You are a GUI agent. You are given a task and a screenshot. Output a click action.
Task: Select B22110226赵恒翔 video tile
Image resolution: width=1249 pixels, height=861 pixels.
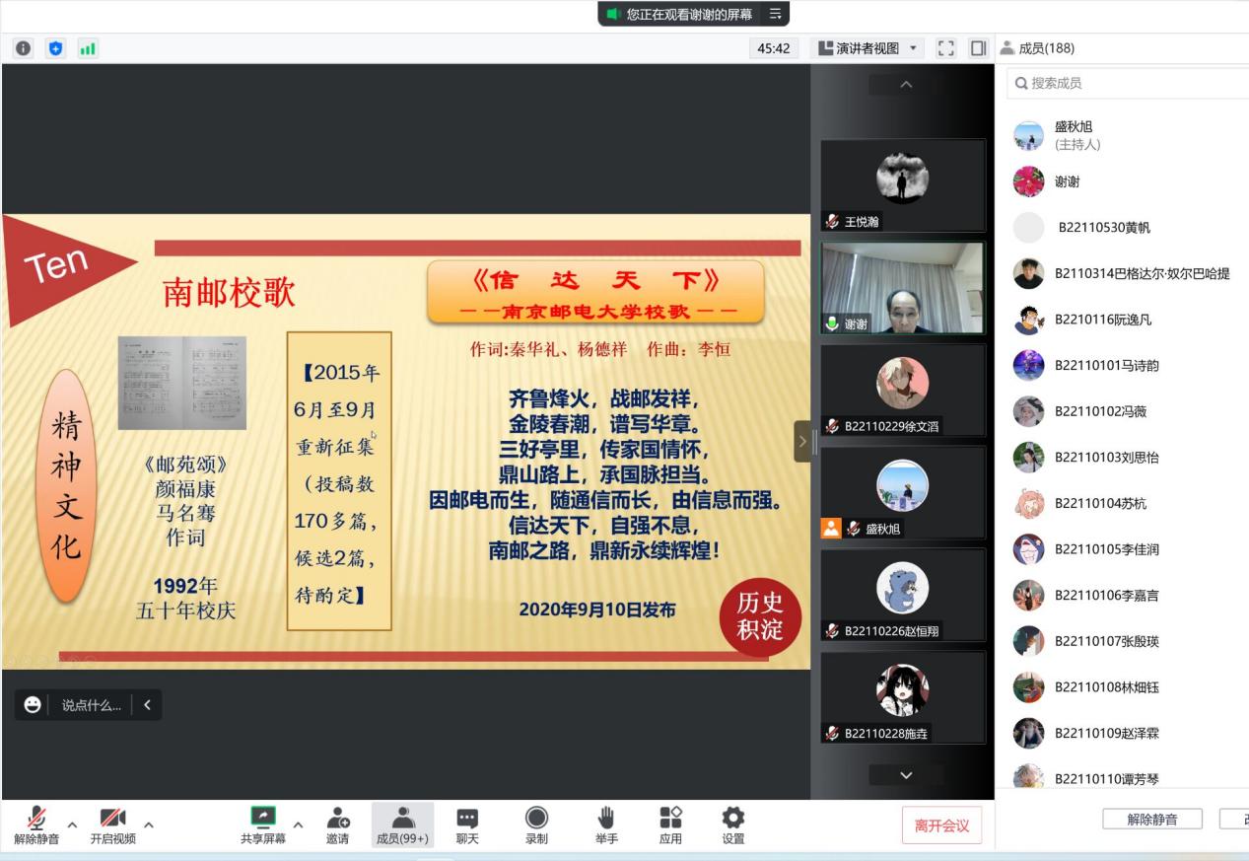click(x=902, y=595)
